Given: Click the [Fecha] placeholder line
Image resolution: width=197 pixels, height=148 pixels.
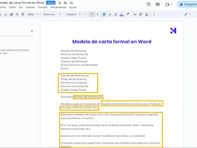Looking at the screenshot, I should [65, 69].
